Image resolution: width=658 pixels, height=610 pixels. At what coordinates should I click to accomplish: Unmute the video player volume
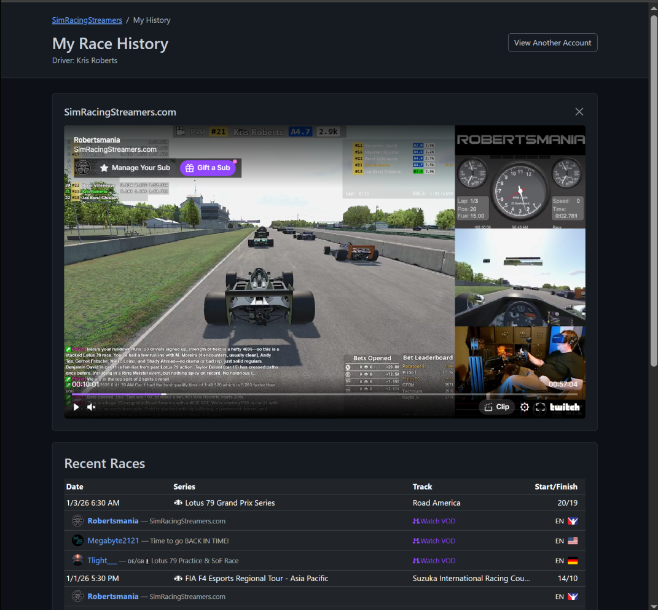tap(92, 407)
